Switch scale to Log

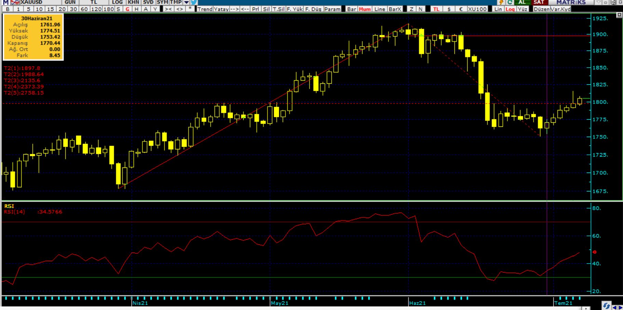[x=510, y=9]
